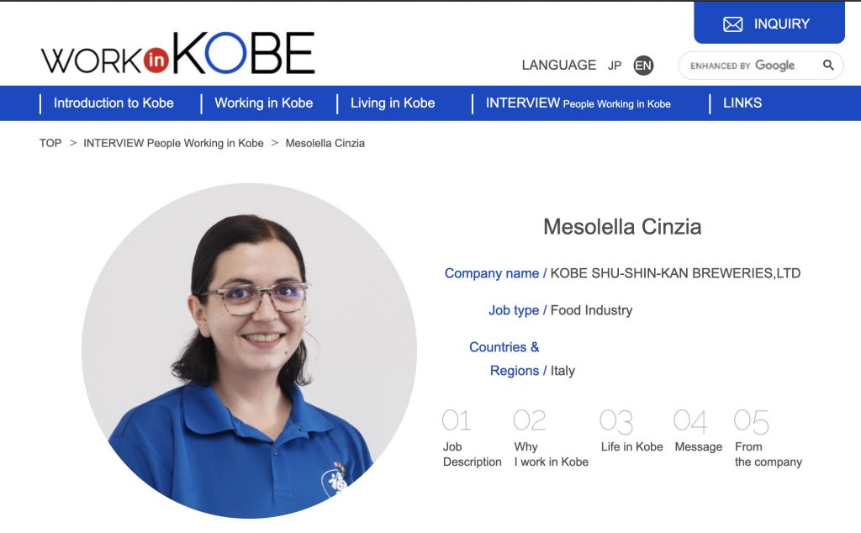Click inside the Google search field
The height and width of the screenshot is (533, 861).
click(x=750, y=66)
